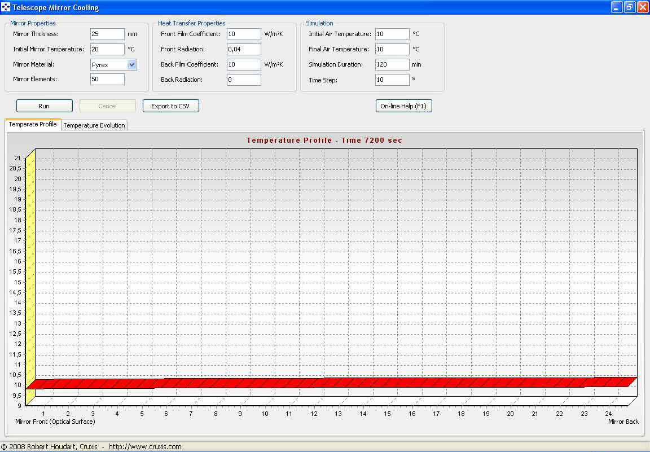The height and width of the screenshot is (452, 650).
Task: Click the Mirror Thickness input field
Action: pyautogui.click(x=107, y=34)
